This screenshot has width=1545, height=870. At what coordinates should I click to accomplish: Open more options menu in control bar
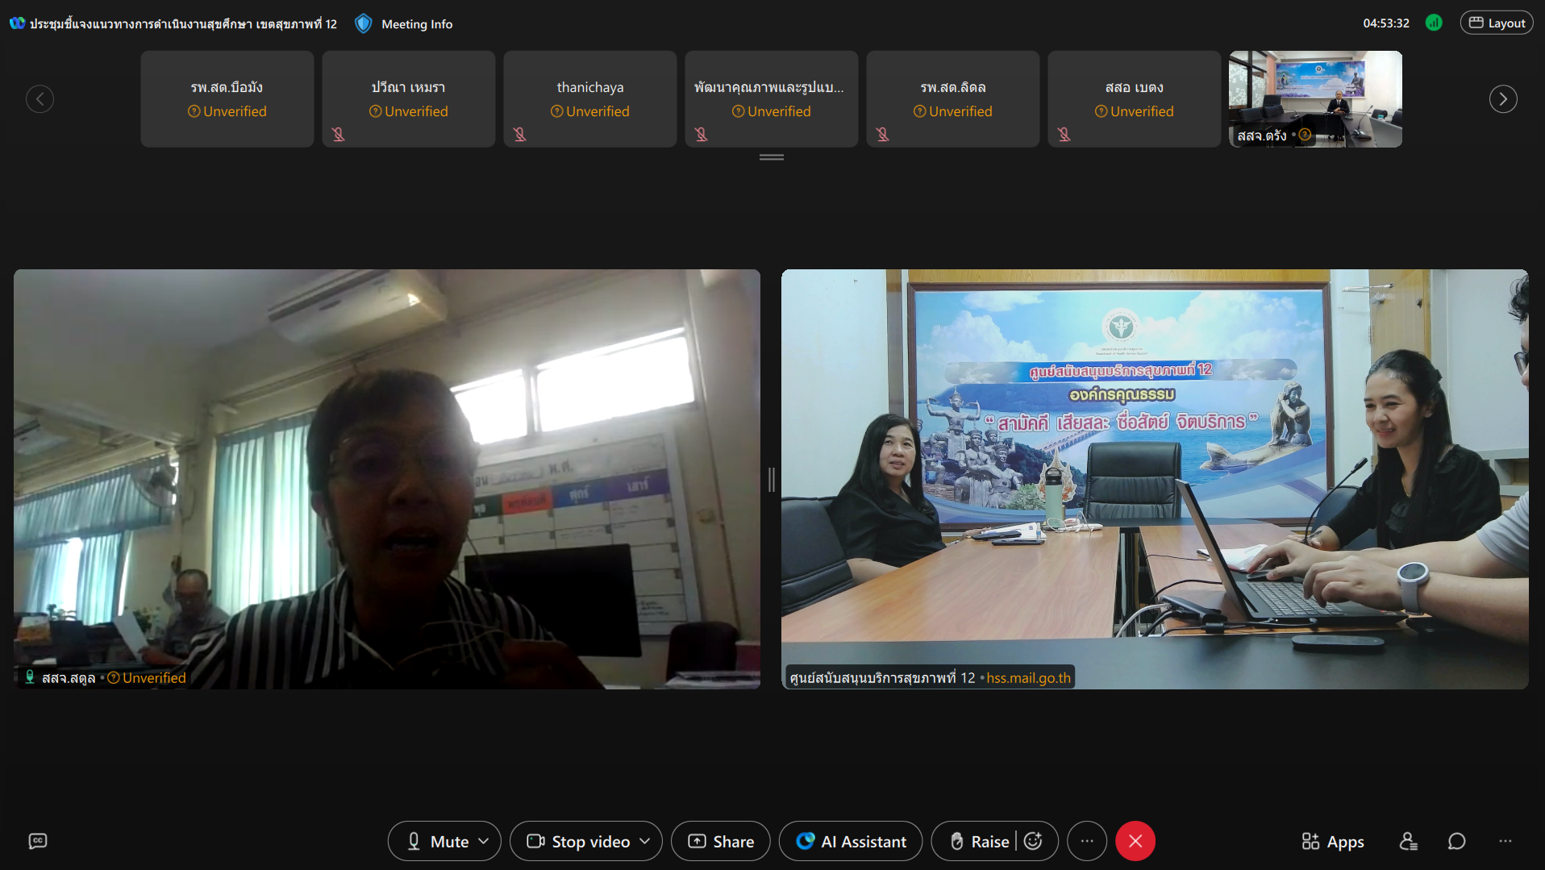[x=1087, y=841]
